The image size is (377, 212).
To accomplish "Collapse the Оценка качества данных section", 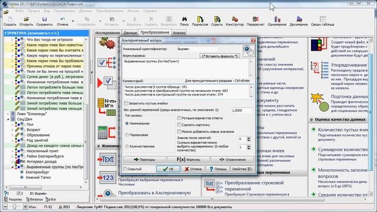I will click(312, 120).
